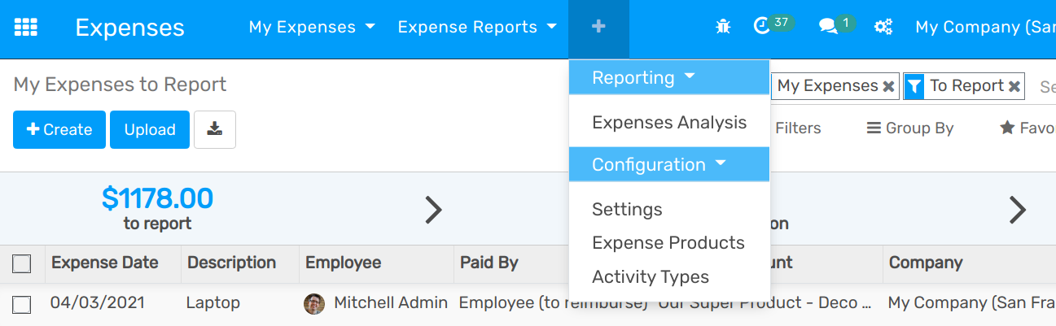
Task: Click the far right chevron in status banner
Action: point(1018,210)
